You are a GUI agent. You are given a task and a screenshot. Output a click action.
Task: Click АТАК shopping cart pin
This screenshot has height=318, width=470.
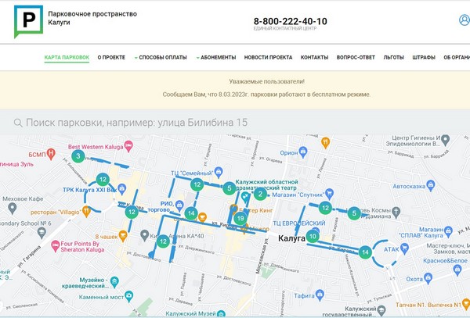point(405,248)
